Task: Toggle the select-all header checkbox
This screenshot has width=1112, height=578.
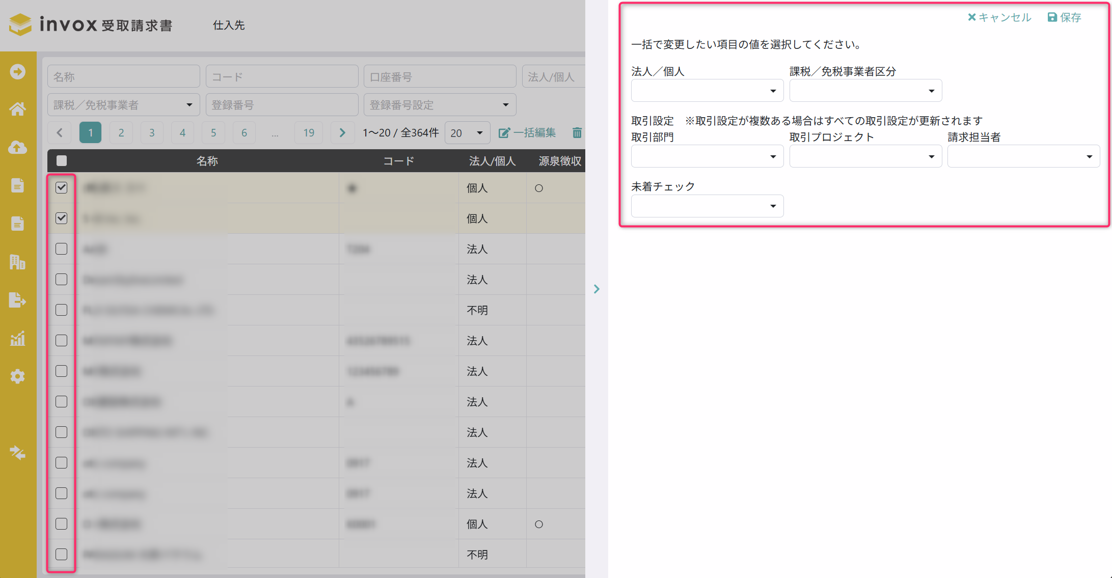Action: pos(62,161)
